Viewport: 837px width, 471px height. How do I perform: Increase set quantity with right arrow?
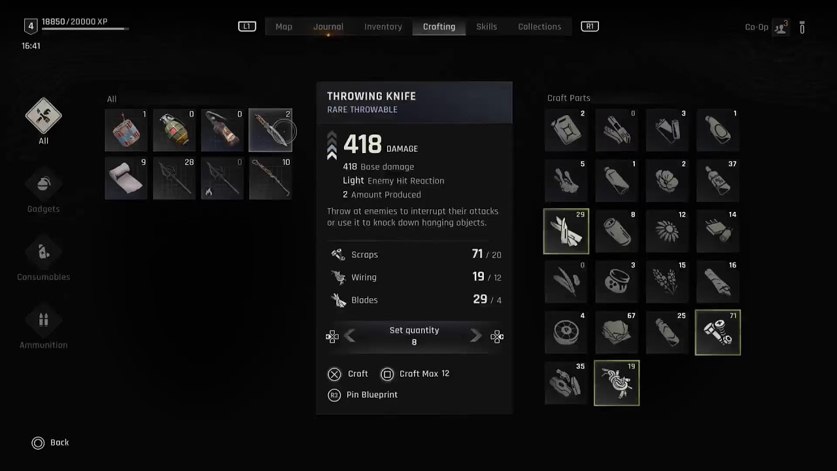[476, 336]
